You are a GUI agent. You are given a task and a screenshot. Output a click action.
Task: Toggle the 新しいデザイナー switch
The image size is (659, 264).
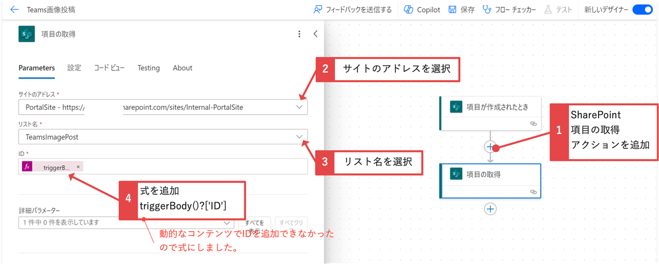(641, 9)
